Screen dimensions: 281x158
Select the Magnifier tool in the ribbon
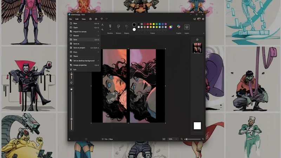click(x=102, y=29)
